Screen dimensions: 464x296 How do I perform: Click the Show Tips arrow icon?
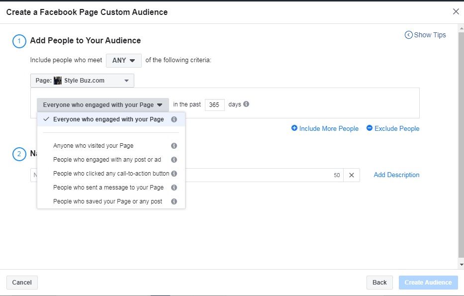point(409,35)
